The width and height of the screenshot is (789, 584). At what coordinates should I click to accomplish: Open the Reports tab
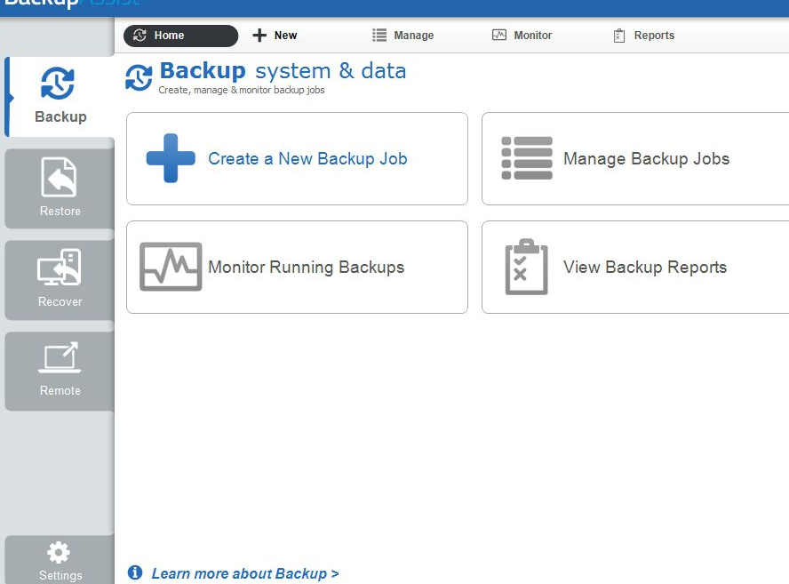coord(644,36)
